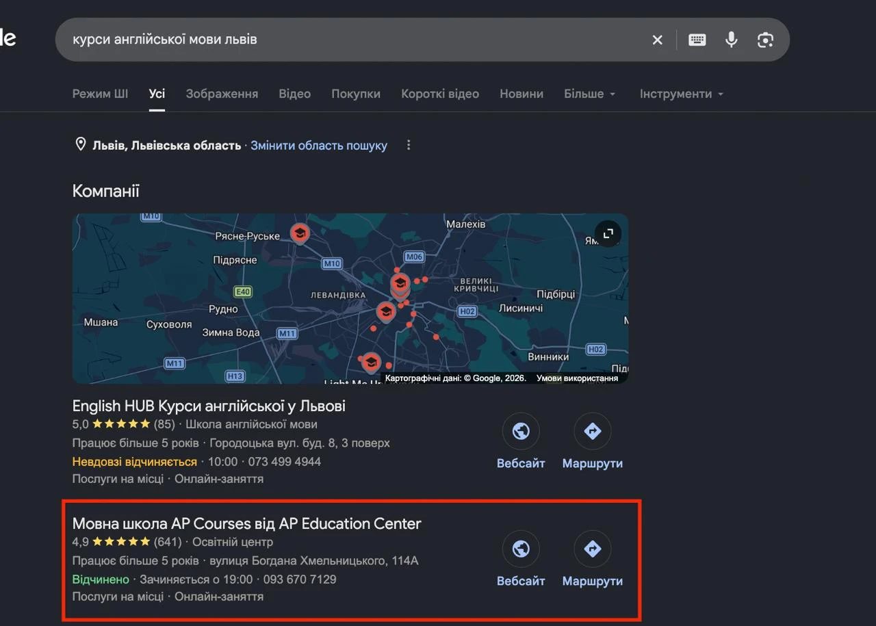Click the Вебсайт label for AP Courses
Screen dimensions: 876x626
click(521, 581)
